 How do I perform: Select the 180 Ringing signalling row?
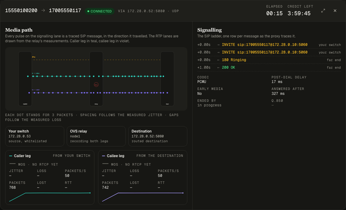(x=269, y=60)
